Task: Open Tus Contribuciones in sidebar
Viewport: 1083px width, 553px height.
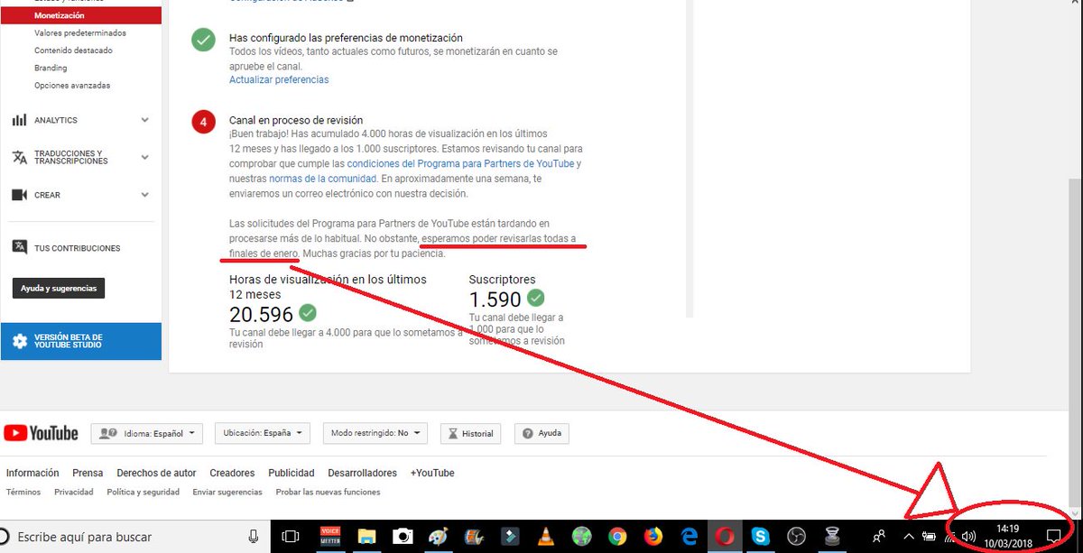Action: click(77, 248)
